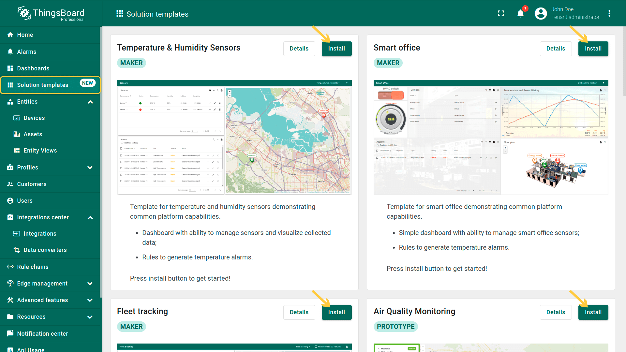Image resolution: width=626 pixels, height=352 pixels.
Task: Open Notification center
Action: [x=42, y=334]
